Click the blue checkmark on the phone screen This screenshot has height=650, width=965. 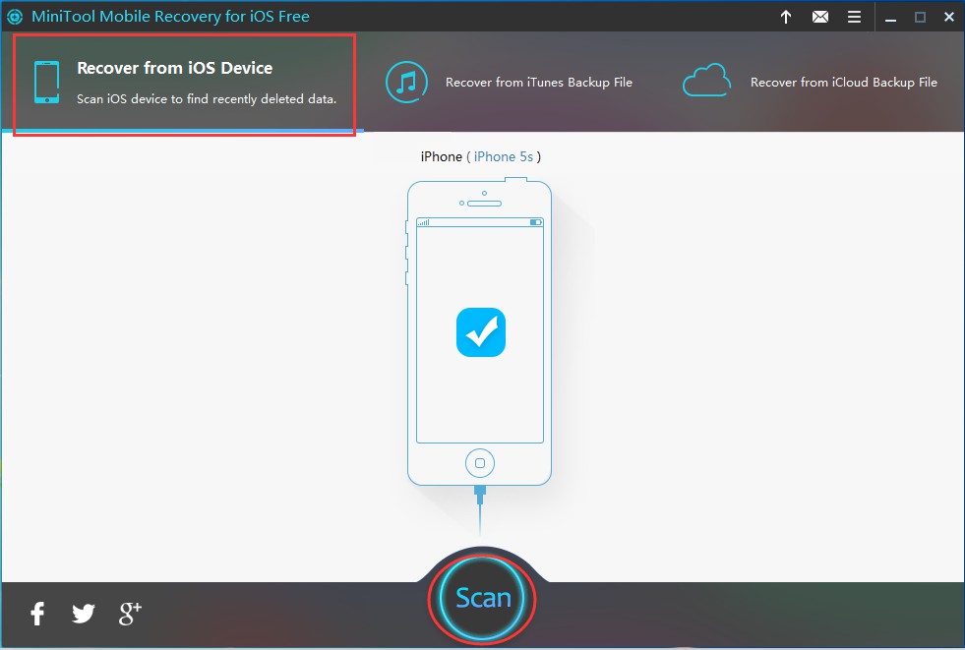coord(481,332)
